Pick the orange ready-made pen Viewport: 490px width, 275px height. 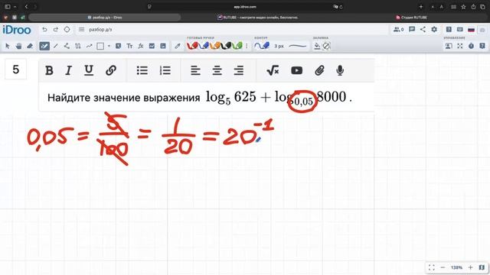pyautogui.click(x=215, y=46)
